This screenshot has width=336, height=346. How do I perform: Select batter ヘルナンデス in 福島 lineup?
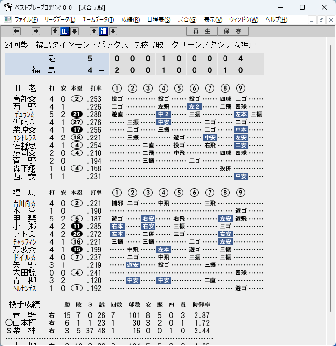point(25,288)
